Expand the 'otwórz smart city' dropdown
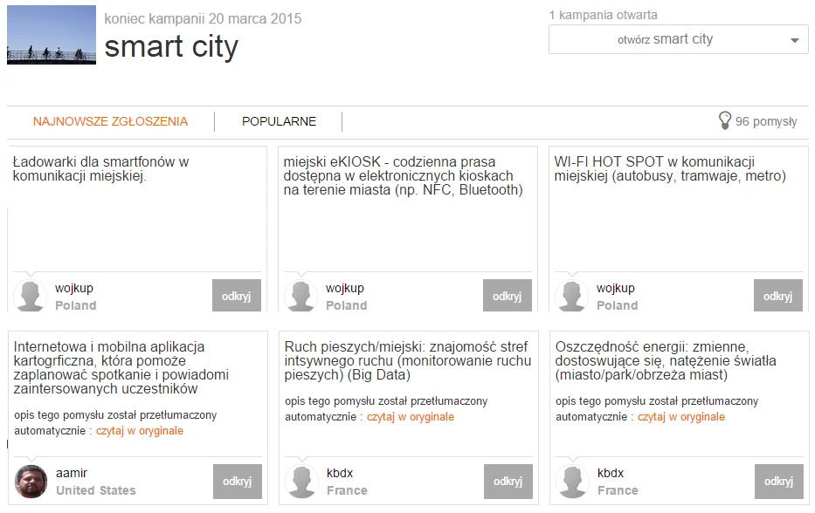Image resolution: width=815 pixels, height=513 pixels. click(679, 39)
